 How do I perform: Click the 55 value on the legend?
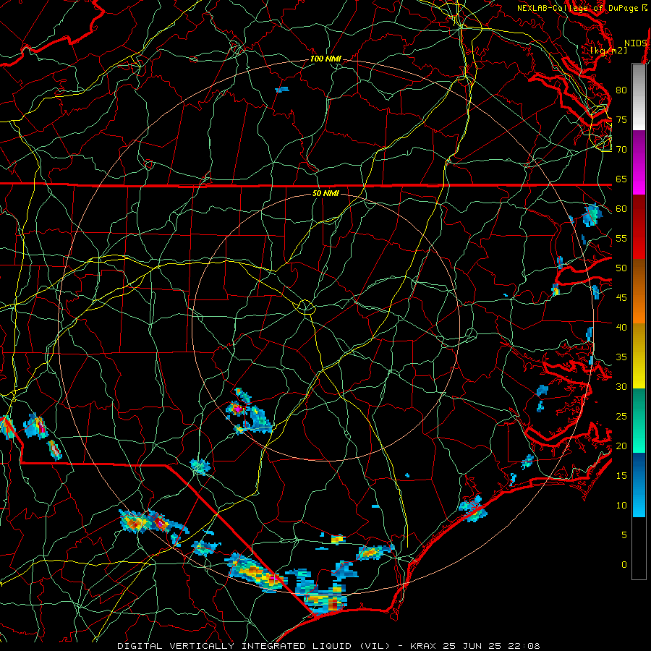click(x=621, y=238)
